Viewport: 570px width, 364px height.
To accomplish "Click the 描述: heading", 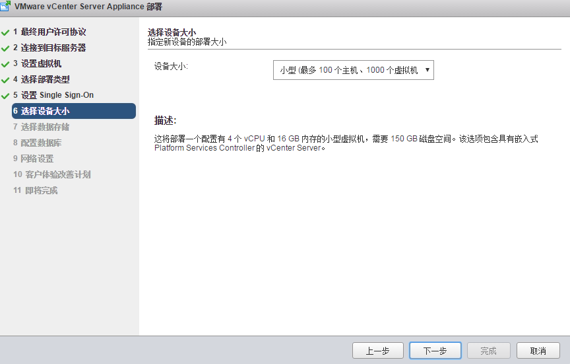I will [165, 120].
